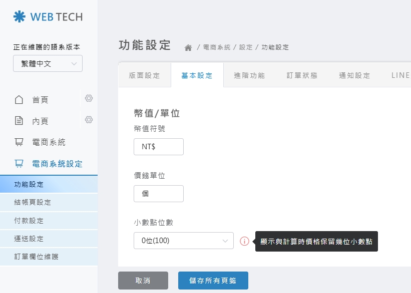Click the document icon for 內頁
This screenshot has height=293, width=411.
(x=19, y=121)
